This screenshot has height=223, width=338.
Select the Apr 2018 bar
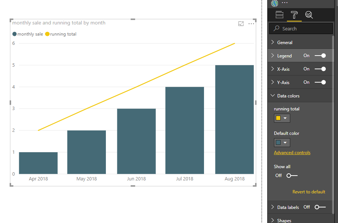[38, 163]
